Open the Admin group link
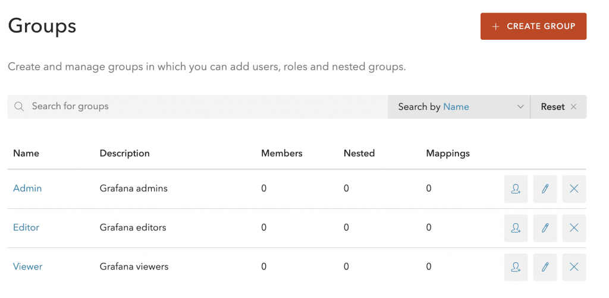The image size is (609, 298). point(27,188)
